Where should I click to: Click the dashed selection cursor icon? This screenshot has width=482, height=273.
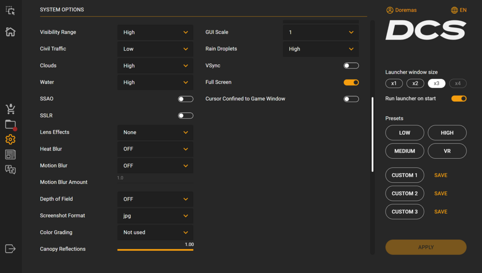pos(10,10)
